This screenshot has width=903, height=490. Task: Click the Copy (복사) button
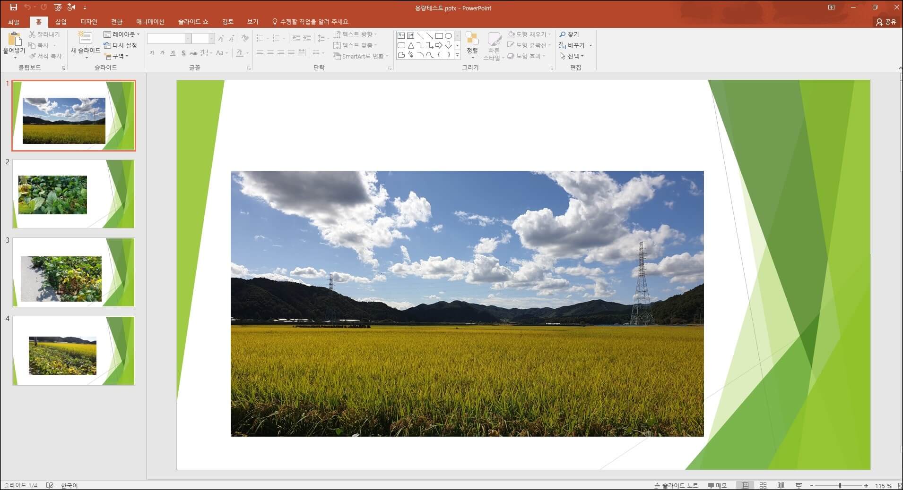click(x=42, y=45)
